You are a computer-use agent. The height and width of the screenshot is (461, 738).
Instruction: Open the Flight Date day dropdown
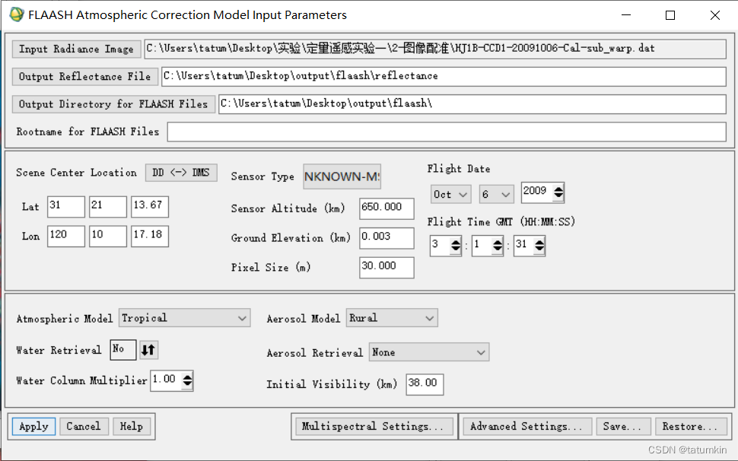click(496, 194)
